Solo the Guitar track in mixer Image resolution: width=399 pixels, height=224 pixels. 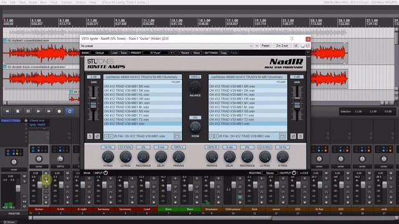[x=46, y=179]
